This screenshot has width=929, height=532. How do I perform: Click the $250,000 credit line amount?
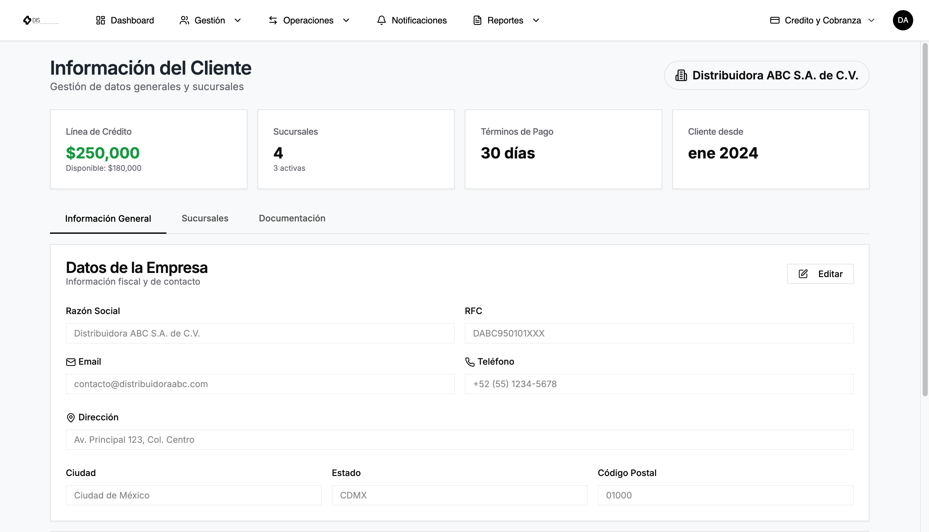tap(103, 153)
